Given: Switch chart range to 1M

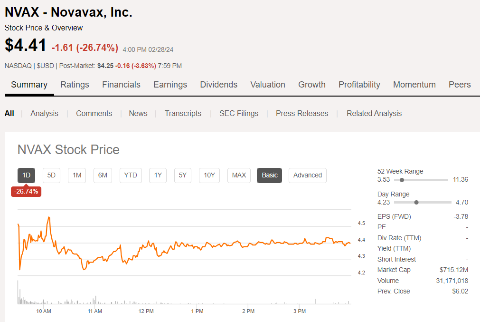Looking at the screenshot, I should coord(77,175).
